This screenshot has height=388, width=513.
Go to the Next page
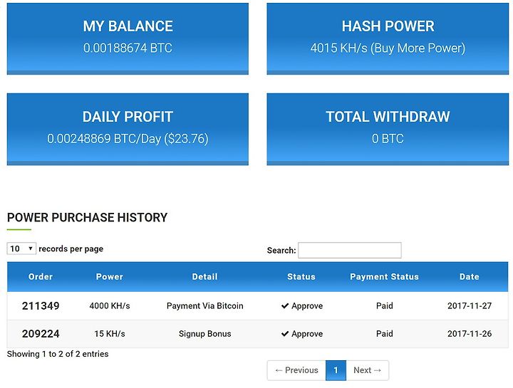367,370
